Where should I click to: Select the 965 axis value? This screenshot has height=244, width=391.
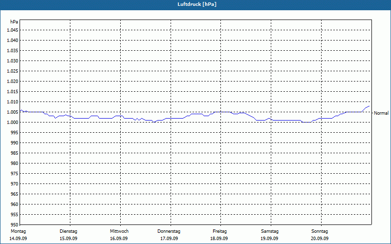point(15,194)
